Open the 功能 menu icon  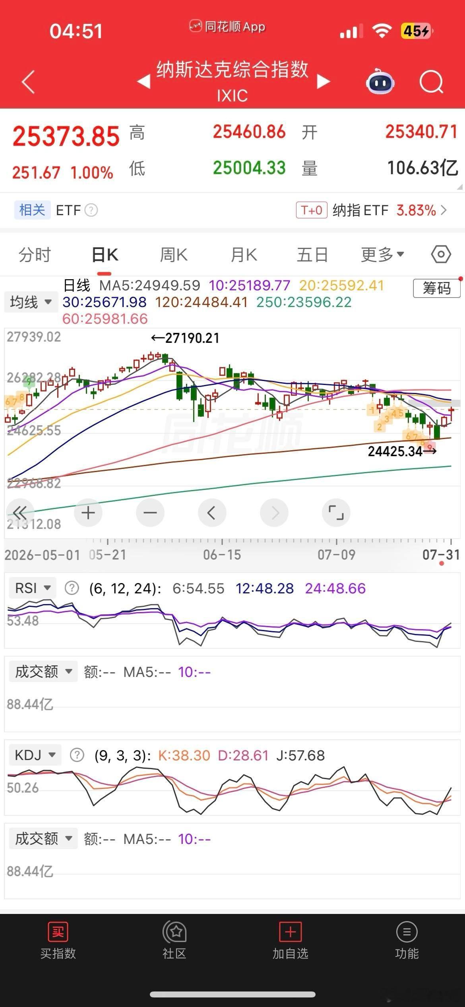407,932
